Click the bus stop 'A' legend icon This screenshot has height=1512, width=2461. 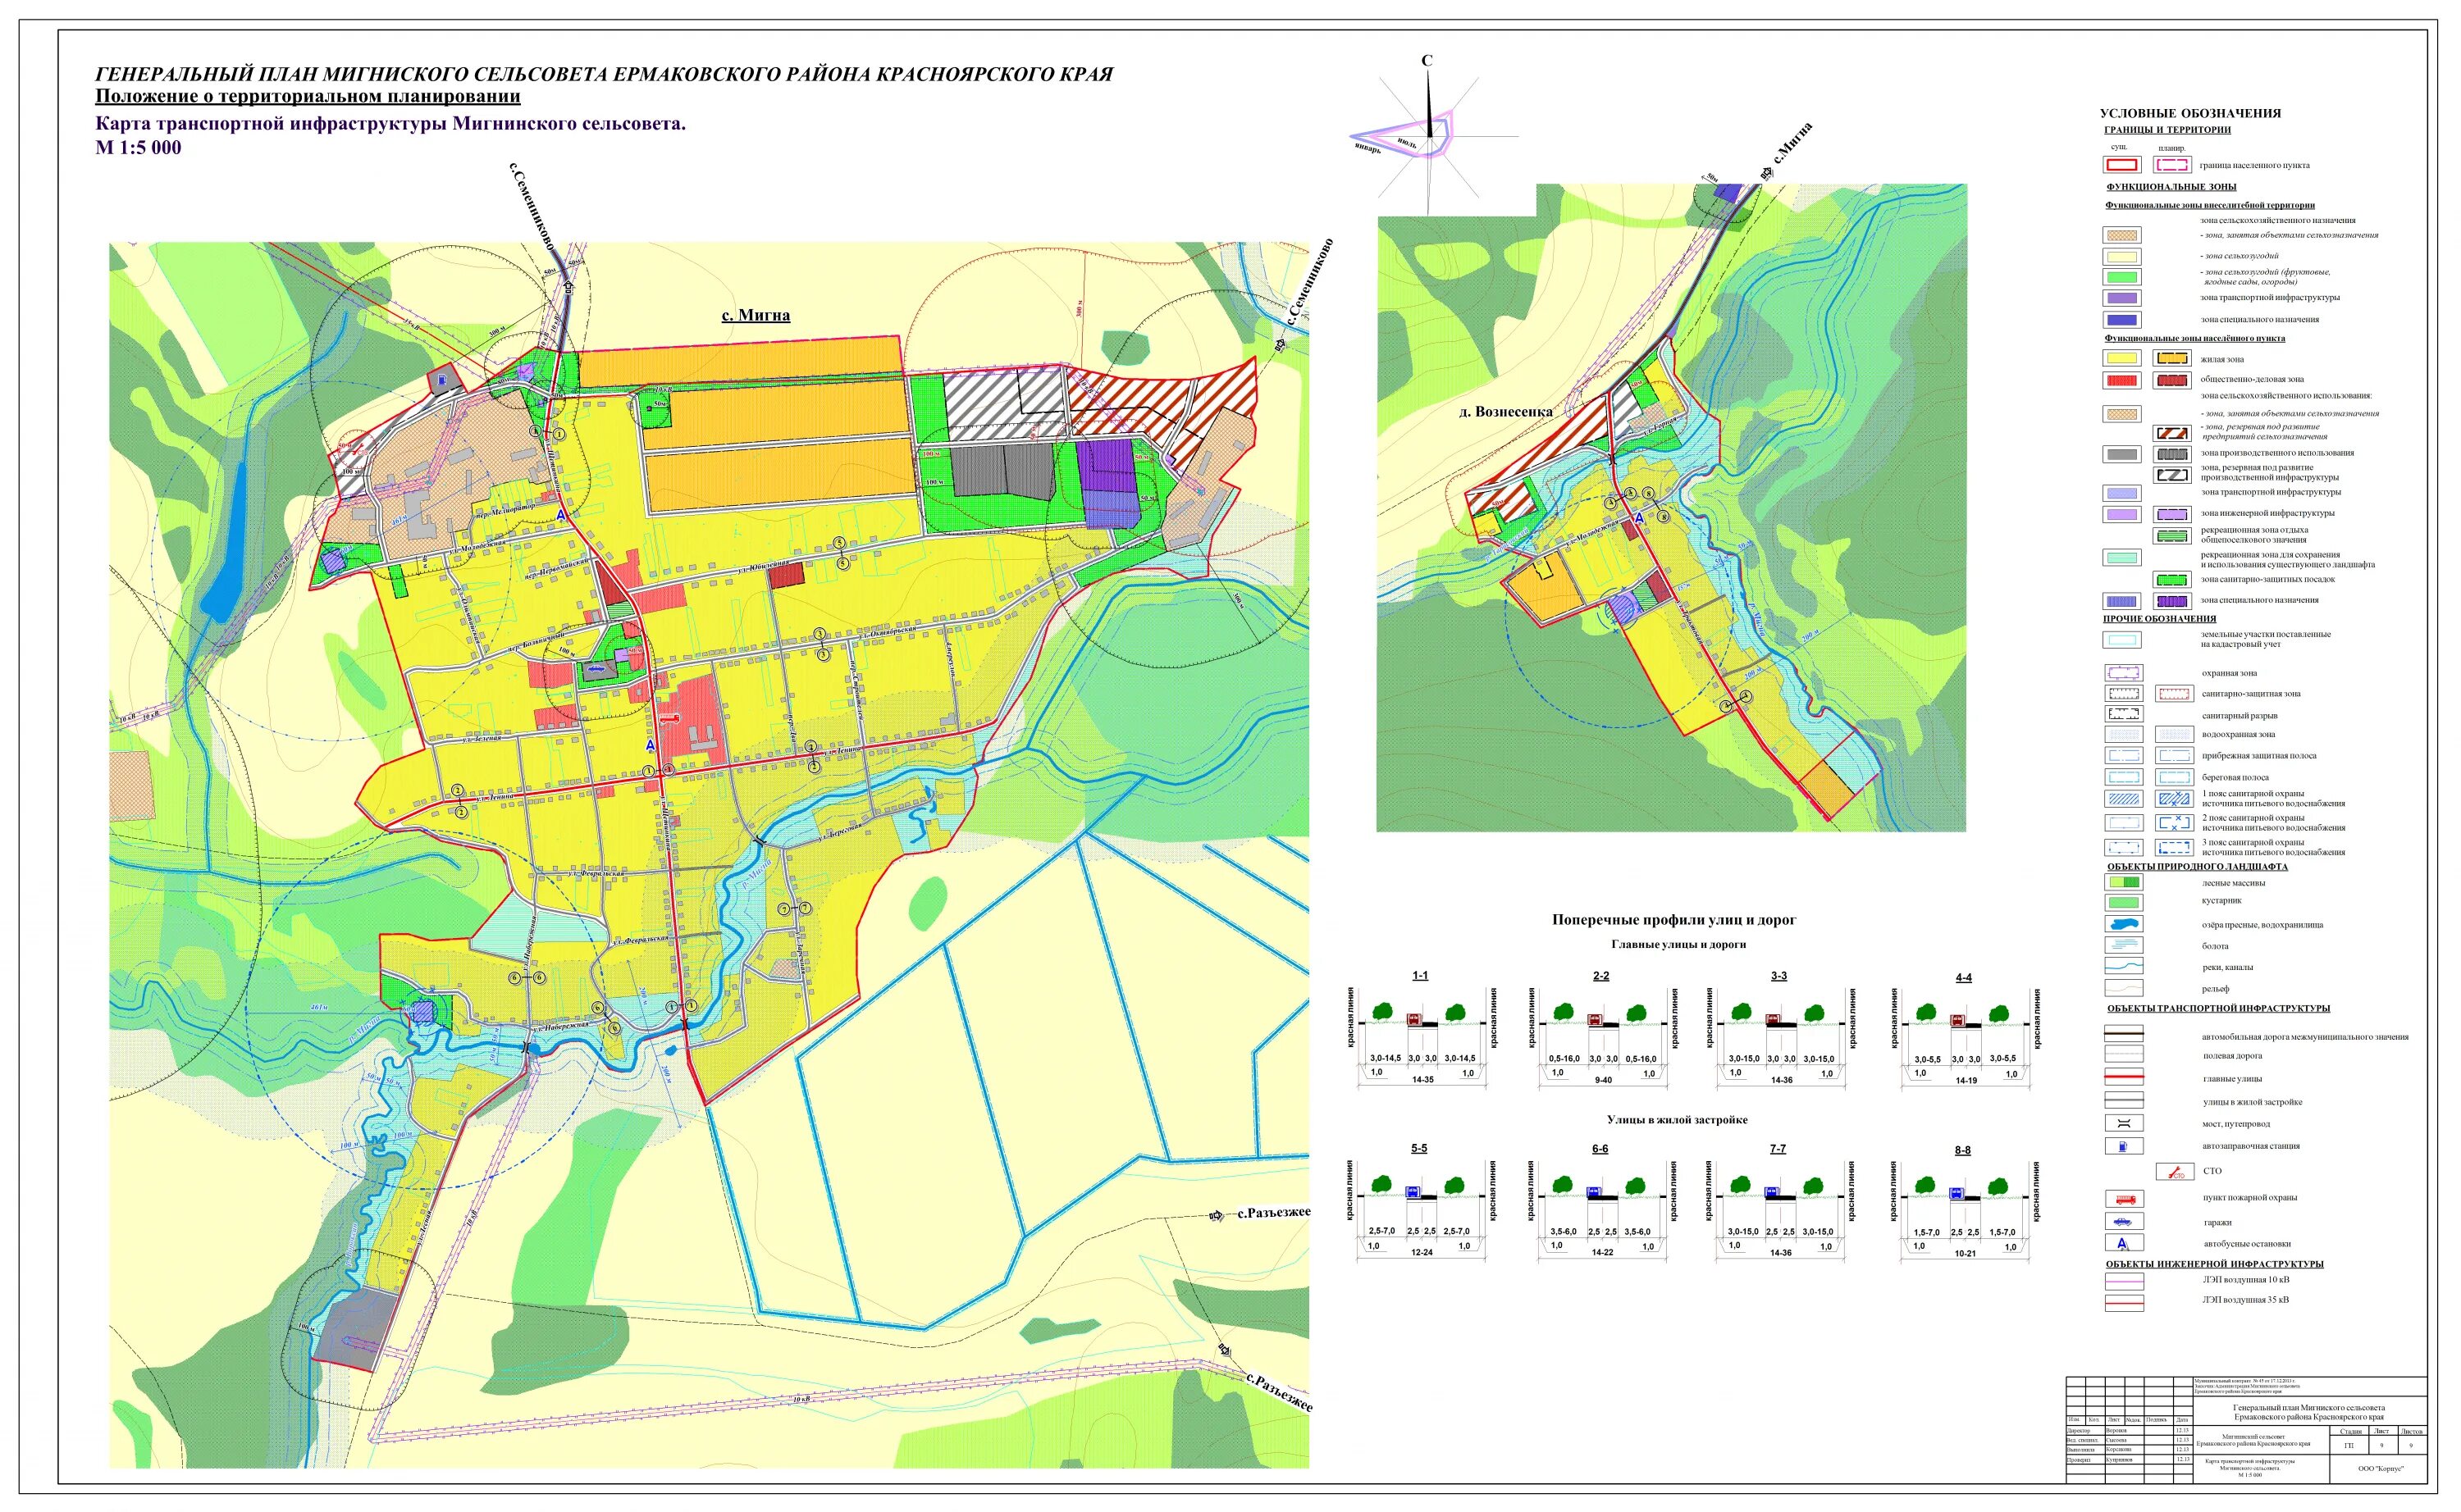[x=2123, y=1245]
